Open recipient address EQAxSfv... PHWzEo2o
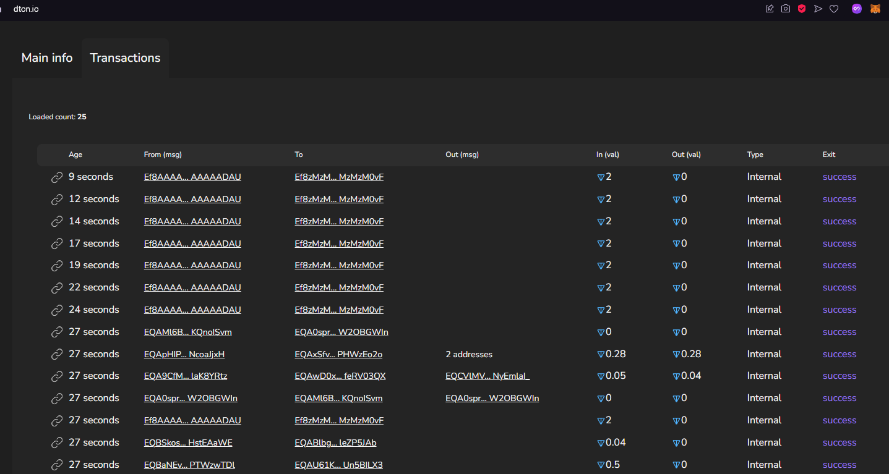 [338, 355]
